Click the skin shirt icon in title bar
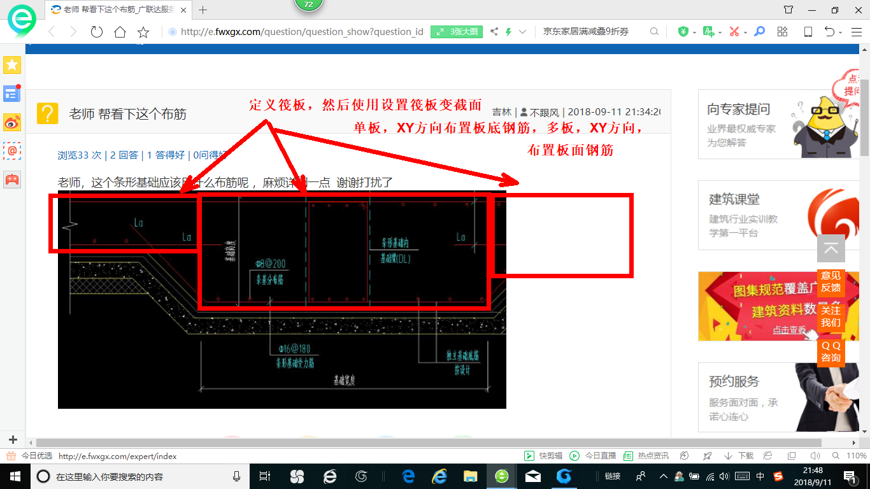The height and width of the screenshot is (489, 870). click(x=788, y=10)
